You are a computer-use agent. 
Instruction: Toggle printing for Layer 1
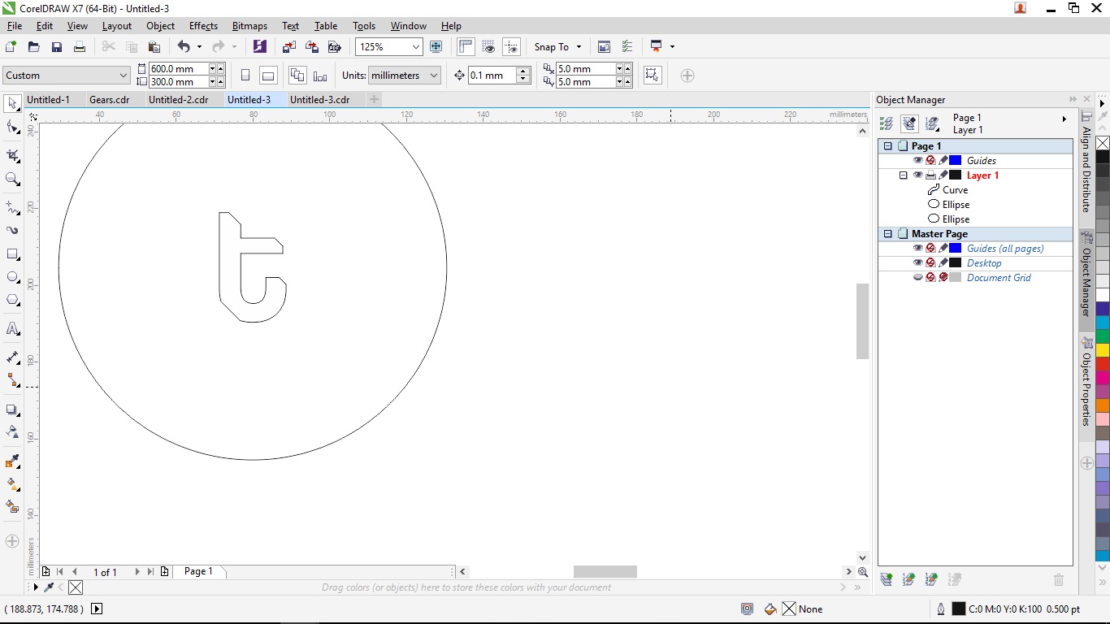[930, 175]
